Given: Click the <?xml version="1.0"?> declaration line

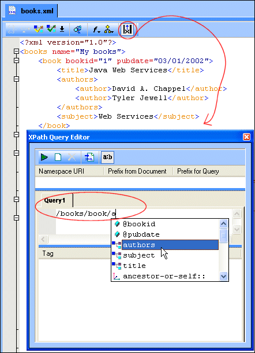Looking at the screenshot, I should point(68,42).
